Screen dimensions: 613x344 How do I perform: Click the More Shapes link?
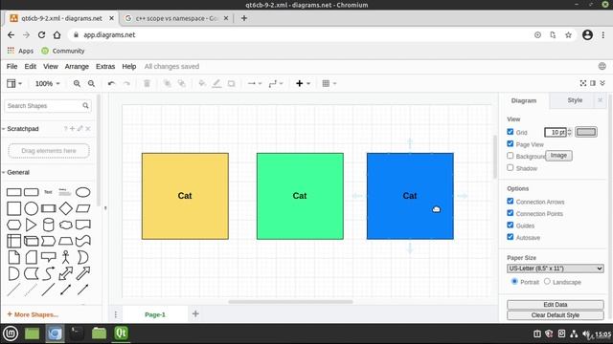[x=33, y=314]
